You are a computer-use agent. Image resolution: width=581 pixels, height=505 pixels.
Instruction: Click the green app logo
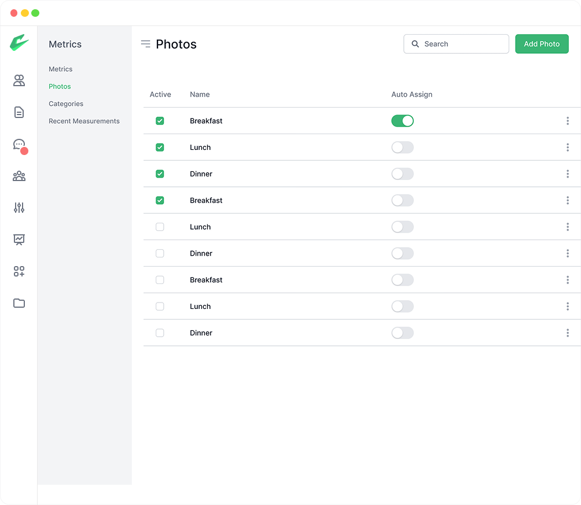(x=19, y=43)
